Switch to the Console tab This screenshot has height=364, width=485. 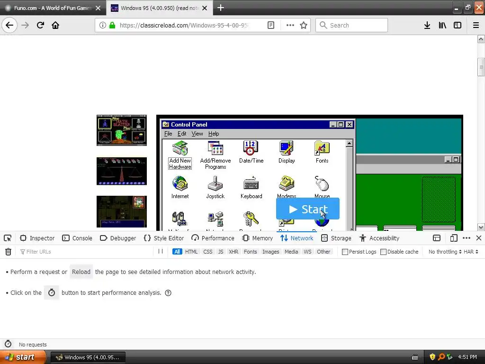(77, 238)
